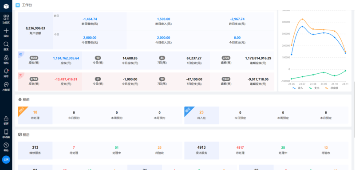This screenshot has height=170, width=355.
Task: Open the 租前 section heading
Action: point(26,99)
